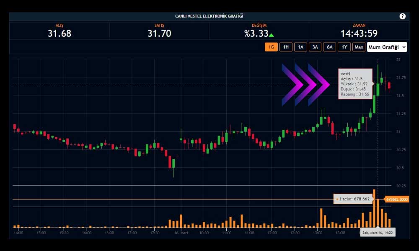
Task: Open the help question mark icon
Action: (x=402, y=16)
